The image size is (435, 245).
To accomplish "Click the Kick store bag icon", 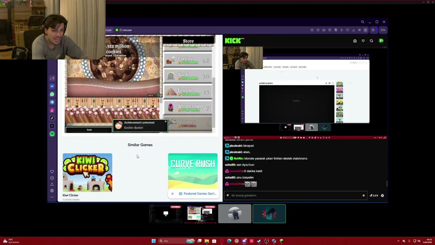I will (355, 41).
